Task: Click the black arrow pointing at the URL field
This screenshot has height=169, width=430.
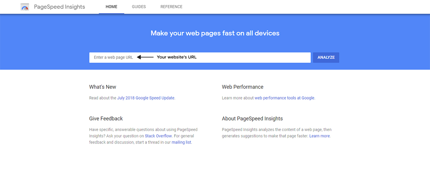Action: (145, 57)
